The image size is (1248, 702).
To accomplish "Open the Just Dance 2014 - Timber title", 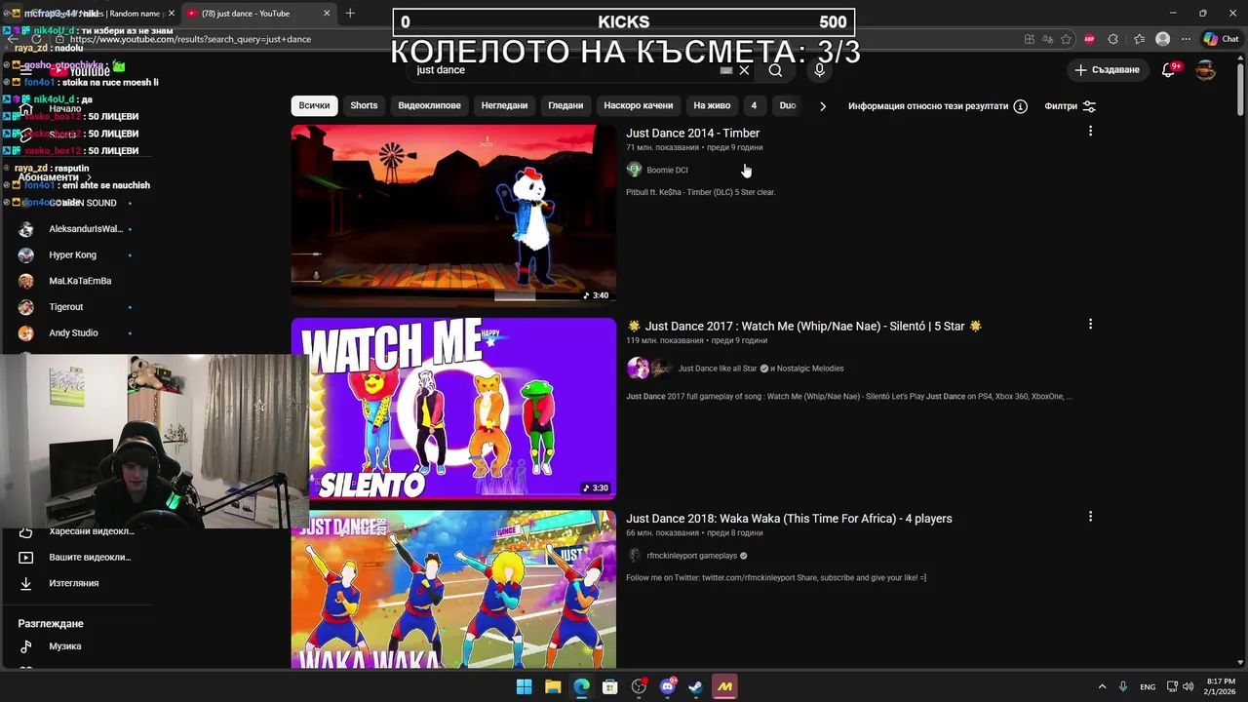I will (692, 133).
